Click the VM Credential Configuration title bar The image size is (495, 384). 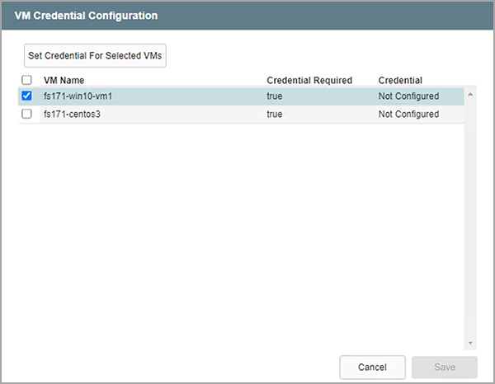click(x=247, y=16)
